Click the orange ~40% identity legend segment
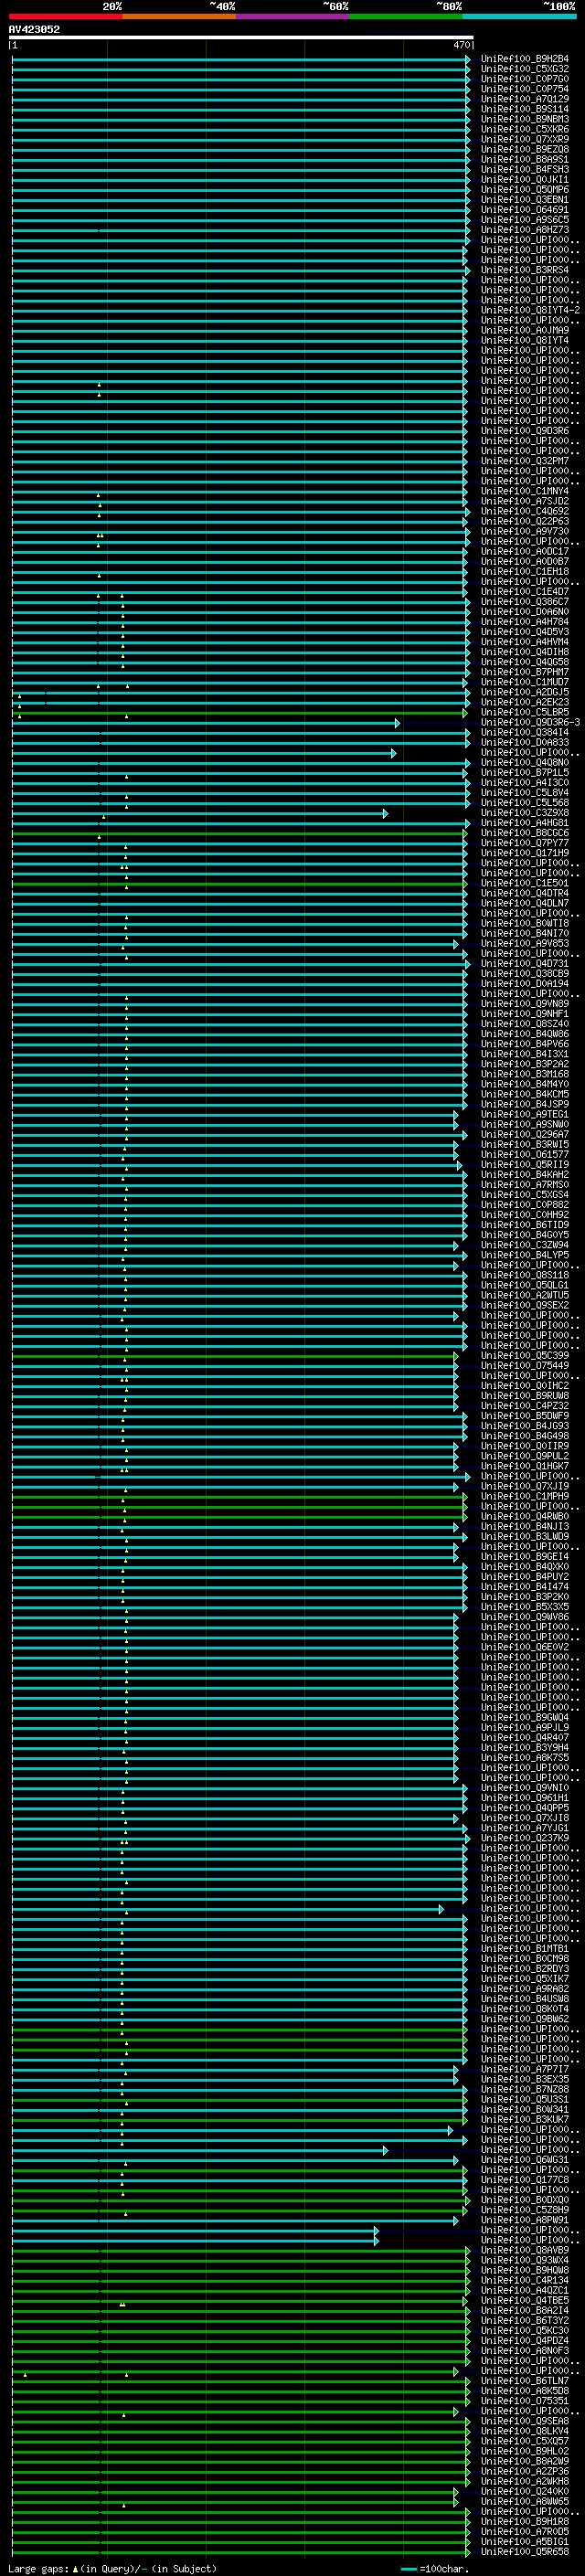This screenshot has height=2576, width=585. (x=179, y=16)
